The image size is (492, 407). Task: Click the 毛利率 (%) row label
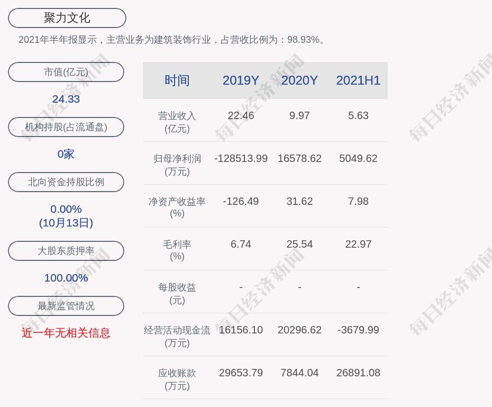click(x=177, y=250)
